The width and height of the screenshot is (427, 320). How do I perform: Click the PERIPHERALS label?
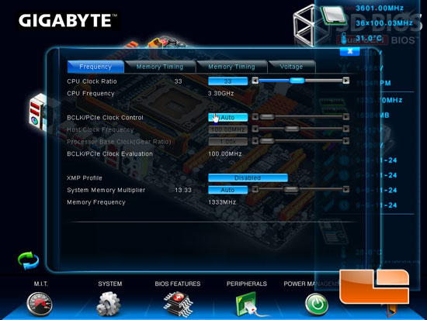pos(247,284)
